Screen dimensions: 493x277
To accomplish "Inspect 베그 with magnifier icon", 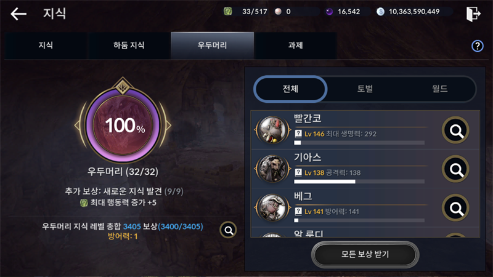I will [x=455, y=208].
